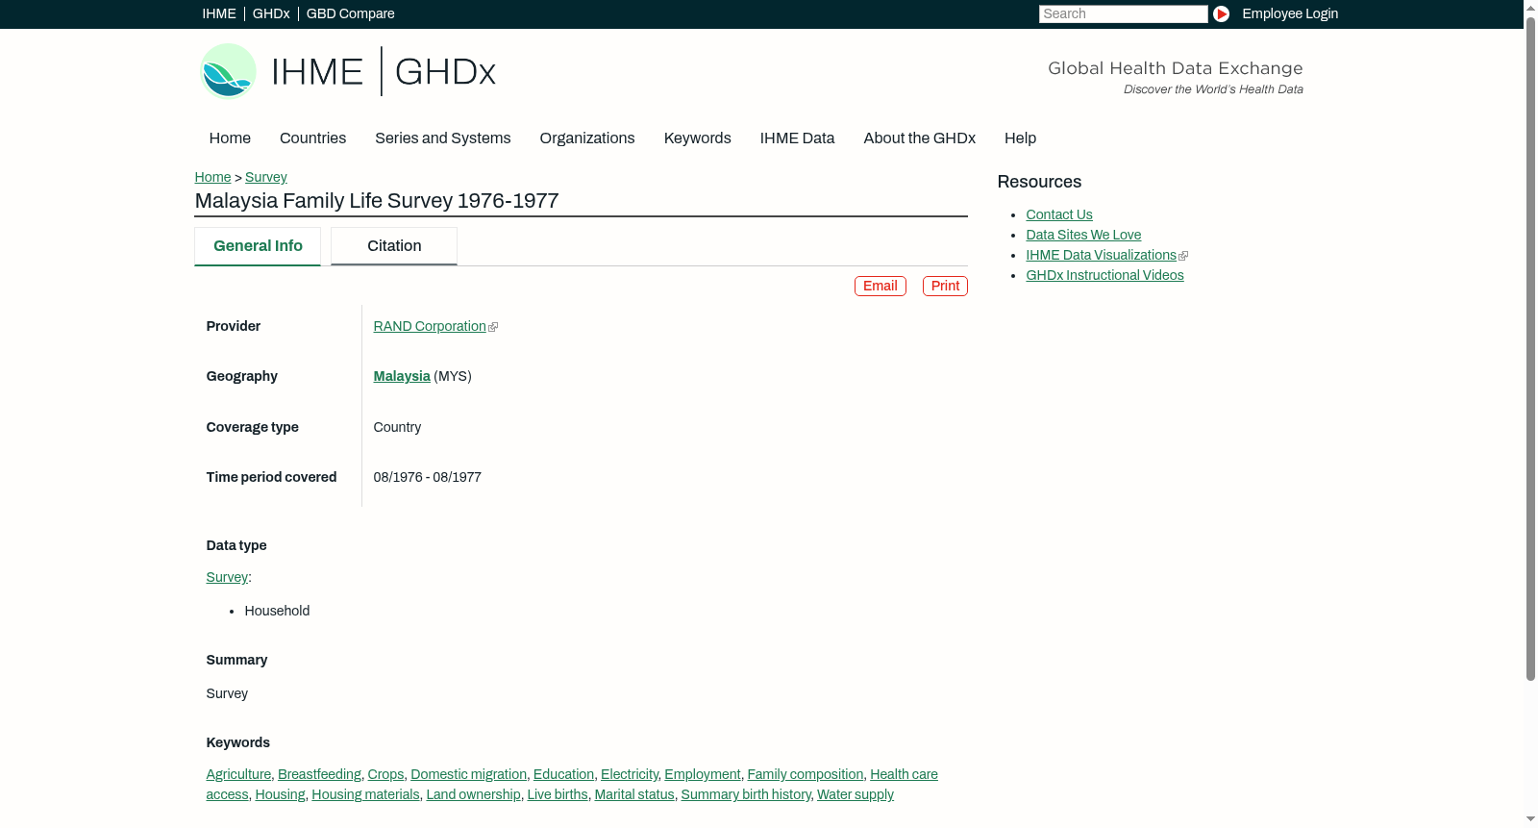Screen dimensions: 1538x828
Task: Click the Summary birth history keyword
Action: click(746, 795)
